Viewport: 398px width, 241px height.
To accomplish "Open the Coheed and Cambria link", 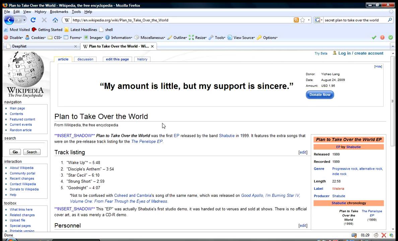I will [133, 195].
